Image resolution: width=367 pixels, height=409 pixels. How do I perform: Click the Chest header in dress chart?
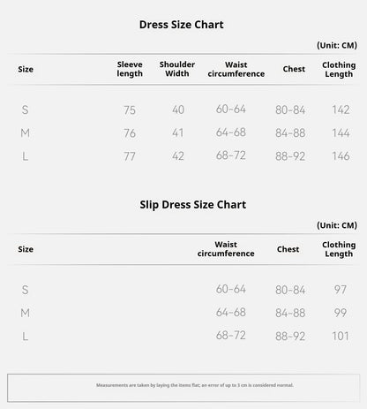[294, 69]
